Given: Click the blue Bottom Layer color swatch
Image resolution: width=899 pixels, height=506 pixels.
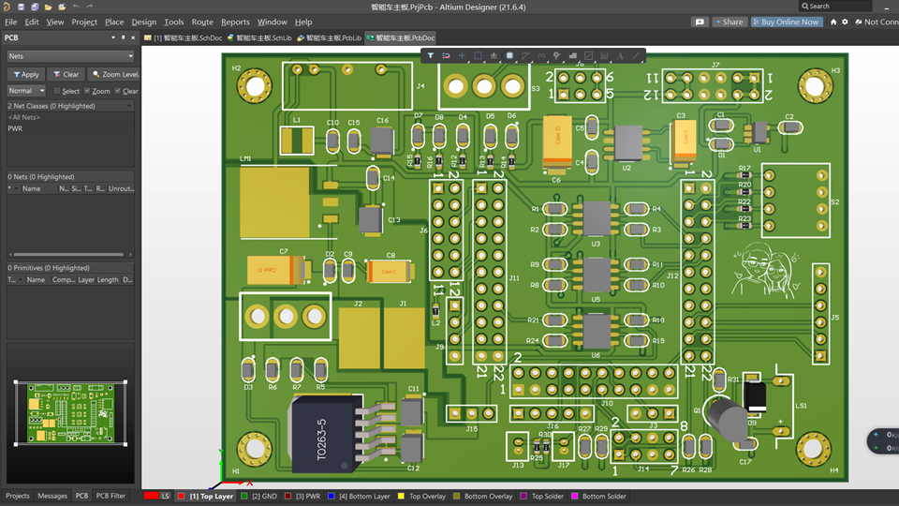Looking at the screenshot, I should [332, 497].
